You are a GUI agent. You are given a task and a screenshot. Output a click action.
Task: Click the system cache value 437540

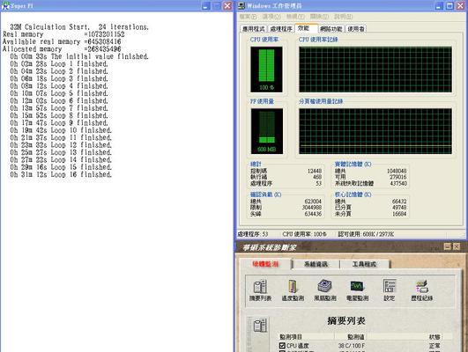pyautogui.click(x=398, y=183)
